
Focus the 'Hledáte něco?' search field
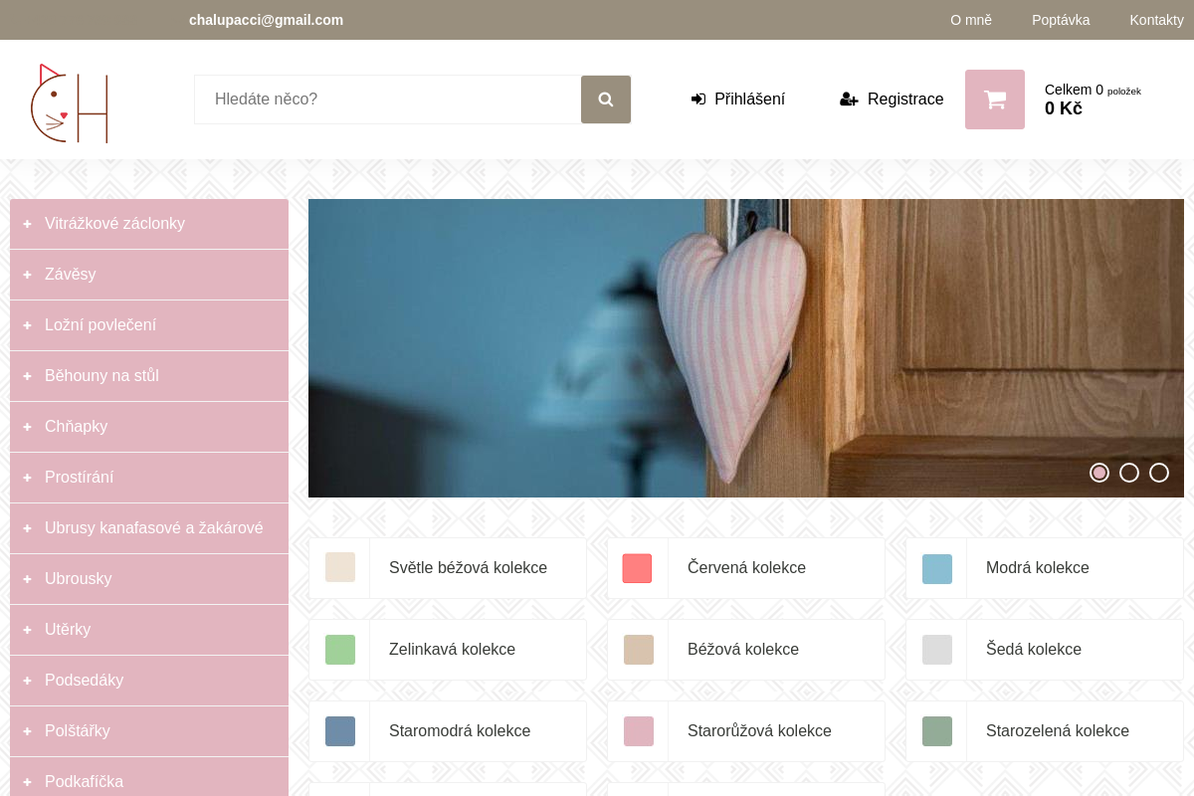[x=388, y=99]
